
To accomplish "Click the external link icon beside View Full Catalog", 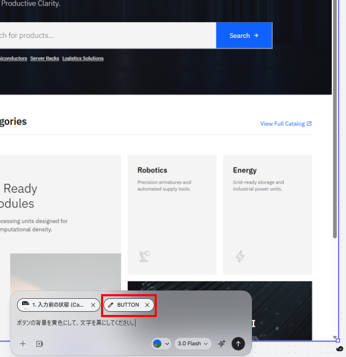I will click(309, 124).
